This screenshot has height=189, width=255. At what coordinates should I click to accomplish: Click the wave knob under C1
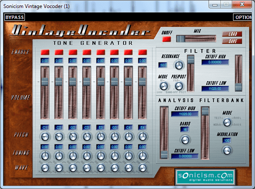(x=45, y=168)
